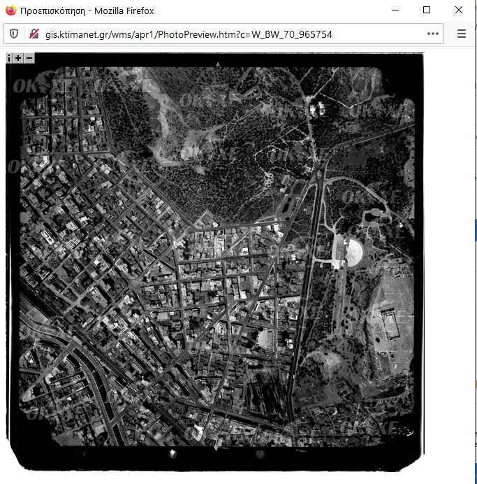Zoom in with the plus button
The image size is (477, 484).
pyautogui.click(x=19, y=59)
